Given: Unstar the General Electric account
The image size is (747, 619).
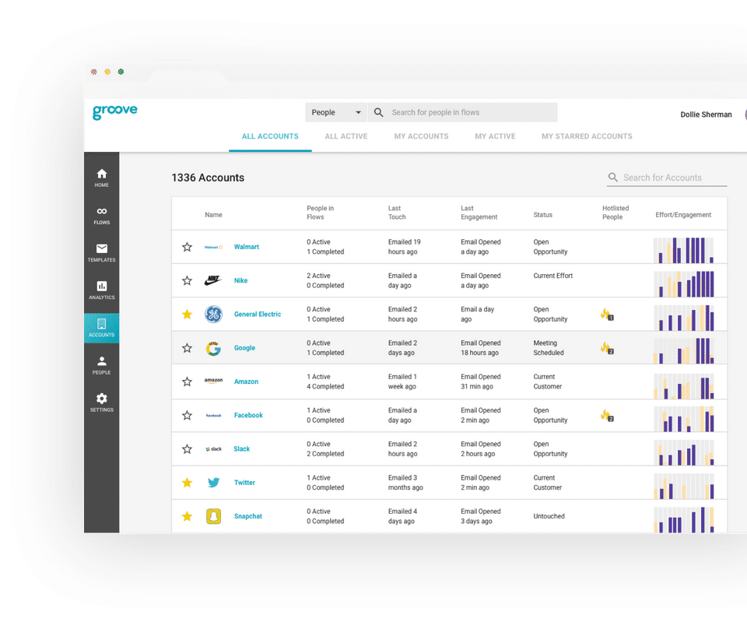Looking at the screenshot, I should point(188,315).
